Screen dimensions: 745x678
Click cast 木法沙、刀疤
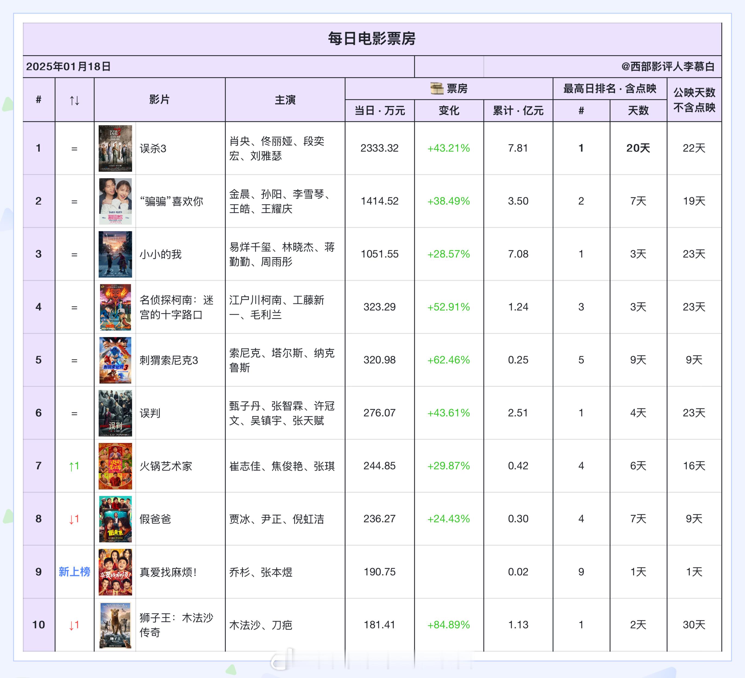pos(261,625)
